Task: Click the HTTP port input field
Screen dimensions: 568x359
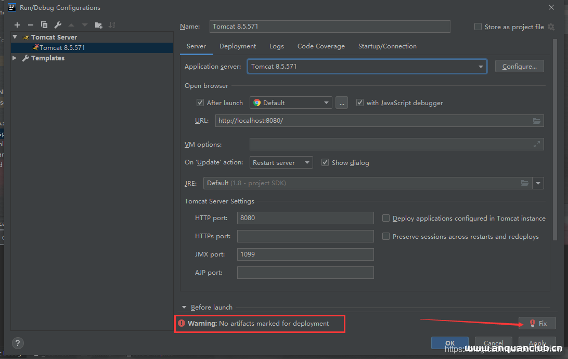Action: click(305, 218)
